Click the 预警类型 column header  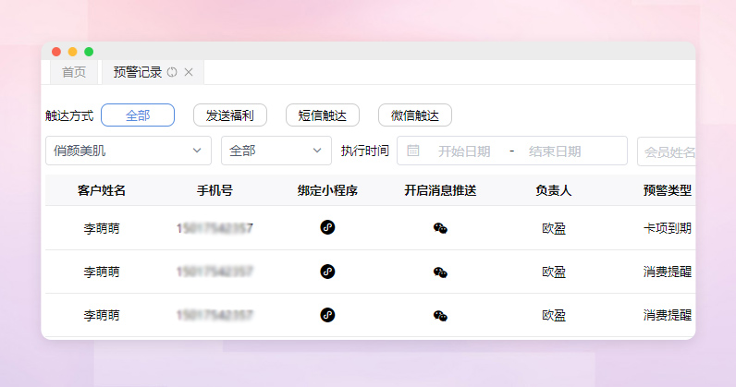click(667, 190)
